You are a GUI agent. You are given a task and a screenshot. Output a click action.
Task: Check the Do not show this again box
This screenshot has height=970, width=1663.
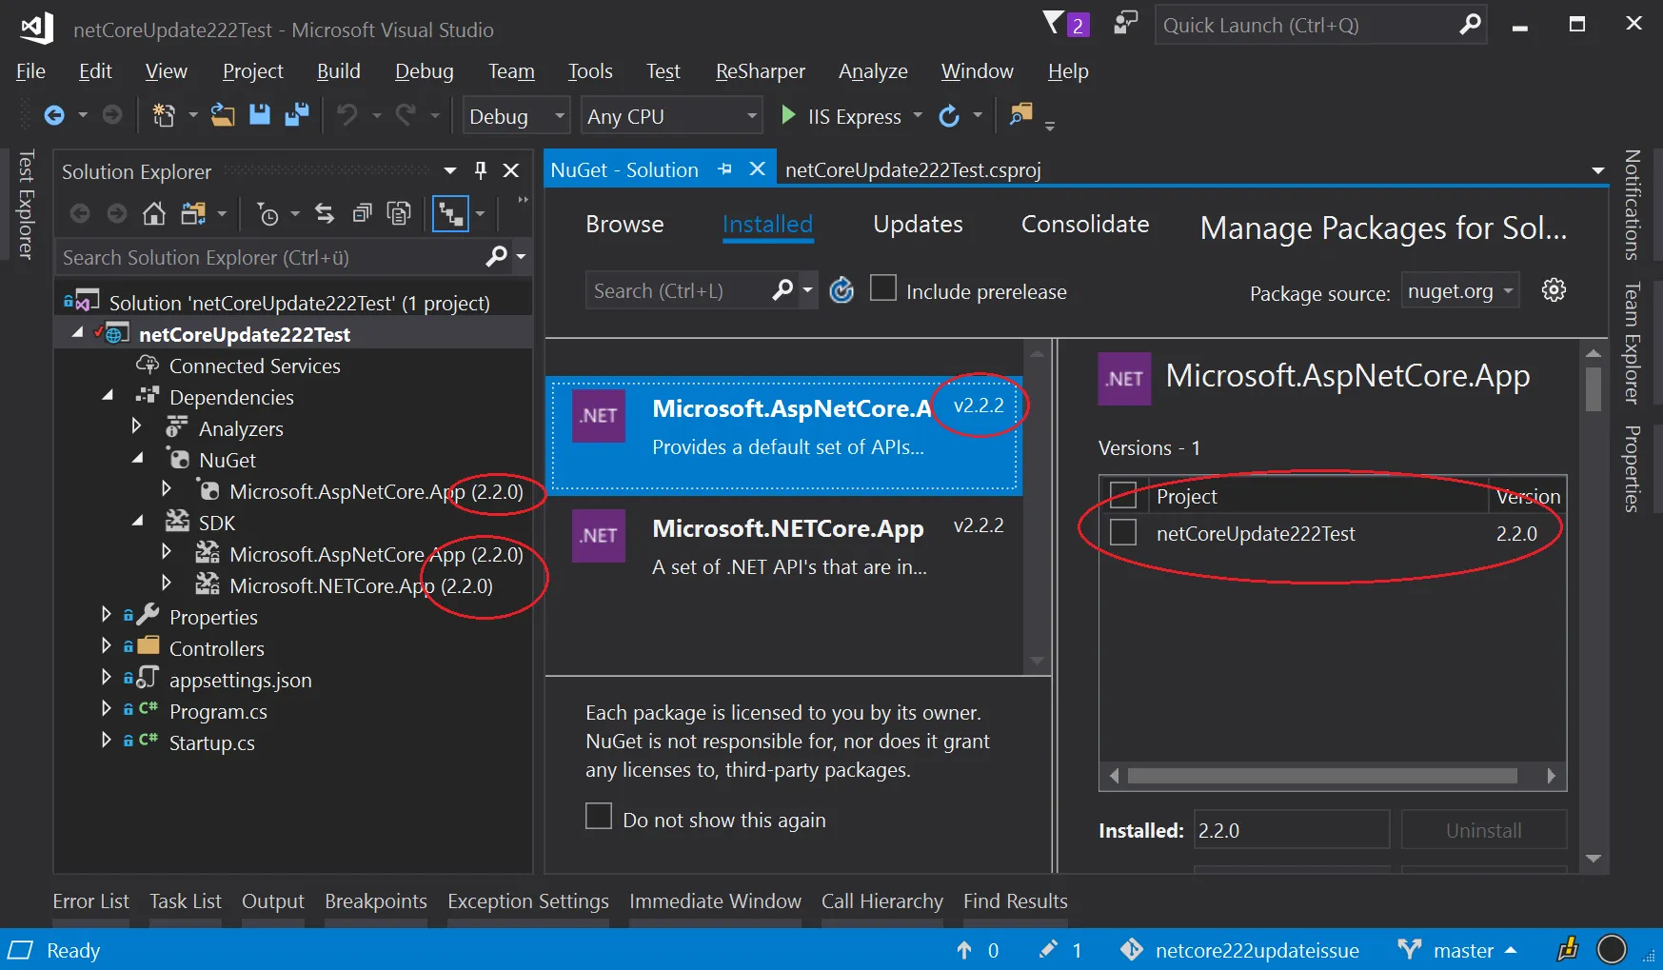pos(599,817)
